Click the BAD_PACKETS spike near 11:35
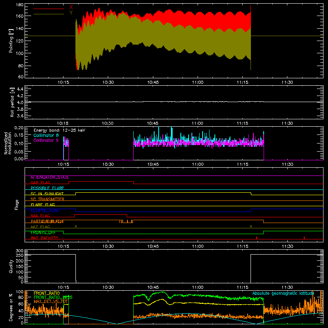328x328 pixels. pyautogui.click(x=304, y=238)
